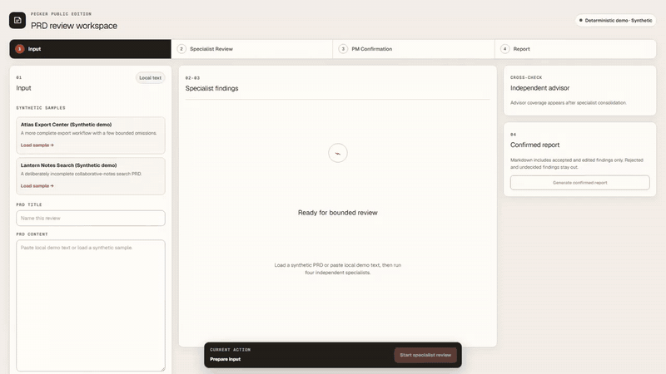Screen dimensions: 666x374
Task: Click the PRD review workspace logo icon
Action: coord(17,20)
